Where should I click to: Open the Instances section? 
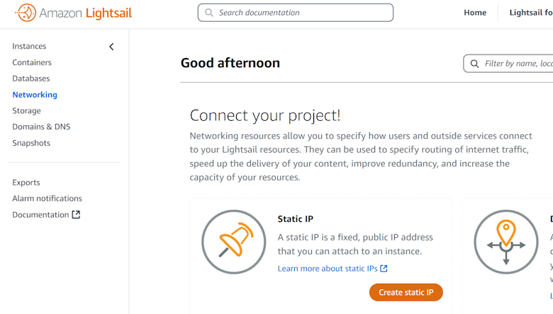(x=29, y=47)
